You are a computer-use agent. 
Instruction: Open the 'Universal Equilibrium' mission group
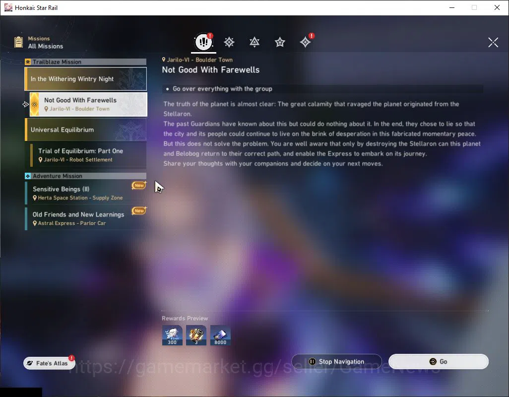tap(86, 130)
